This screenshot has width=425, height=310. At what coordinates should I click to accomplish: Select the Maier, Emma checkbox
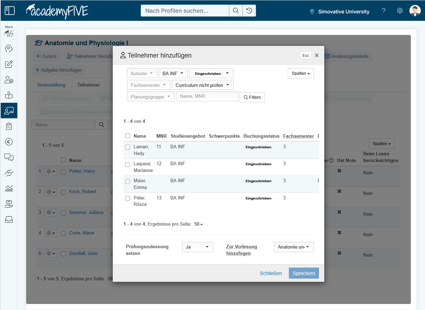[128, 181]
